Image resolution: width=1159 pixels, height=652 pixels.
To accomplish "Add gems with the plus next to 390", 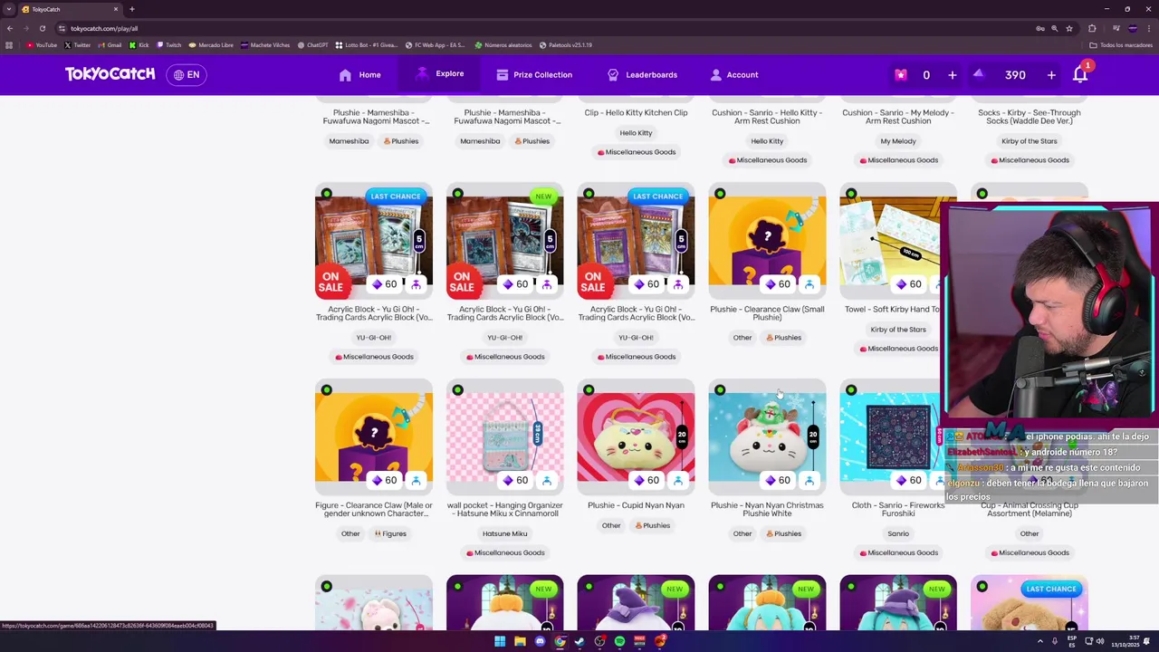I will 1051,75.
